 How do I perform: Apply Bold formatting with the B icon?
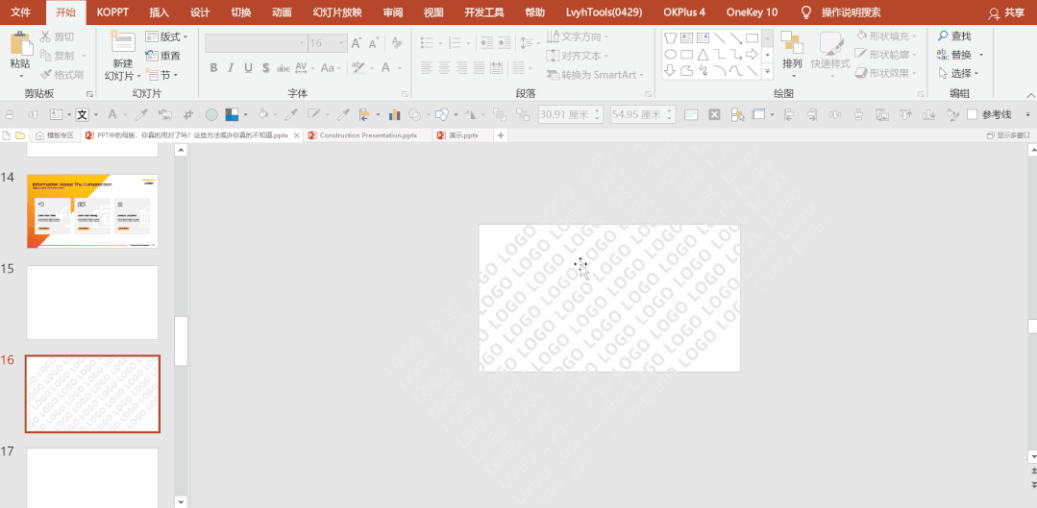213,68
